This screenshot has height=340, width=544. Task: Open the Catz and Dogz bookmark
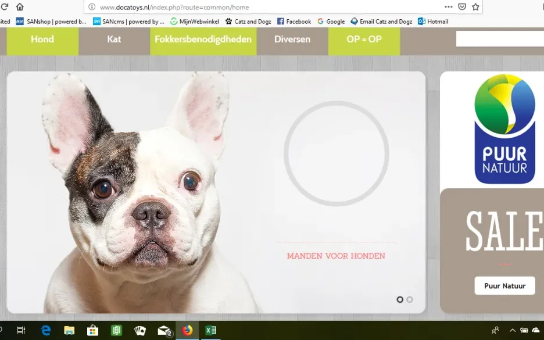248,22
